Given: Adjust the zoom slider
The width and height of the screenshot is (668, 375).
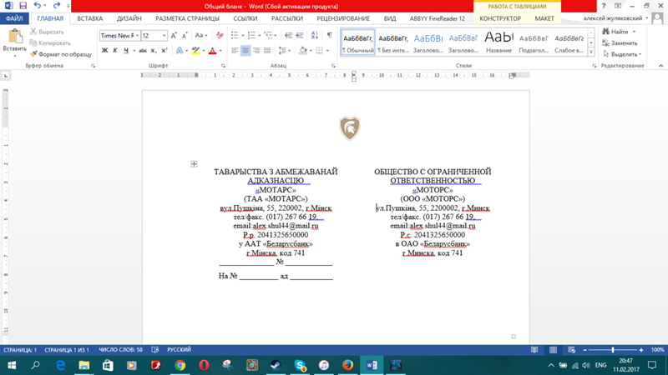Looking at the screenshot, I should tap(613, 350).
